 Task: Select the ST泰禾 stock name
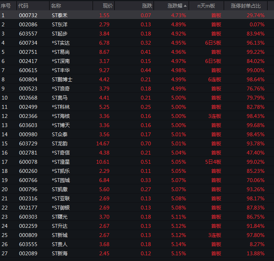(59, 15)
